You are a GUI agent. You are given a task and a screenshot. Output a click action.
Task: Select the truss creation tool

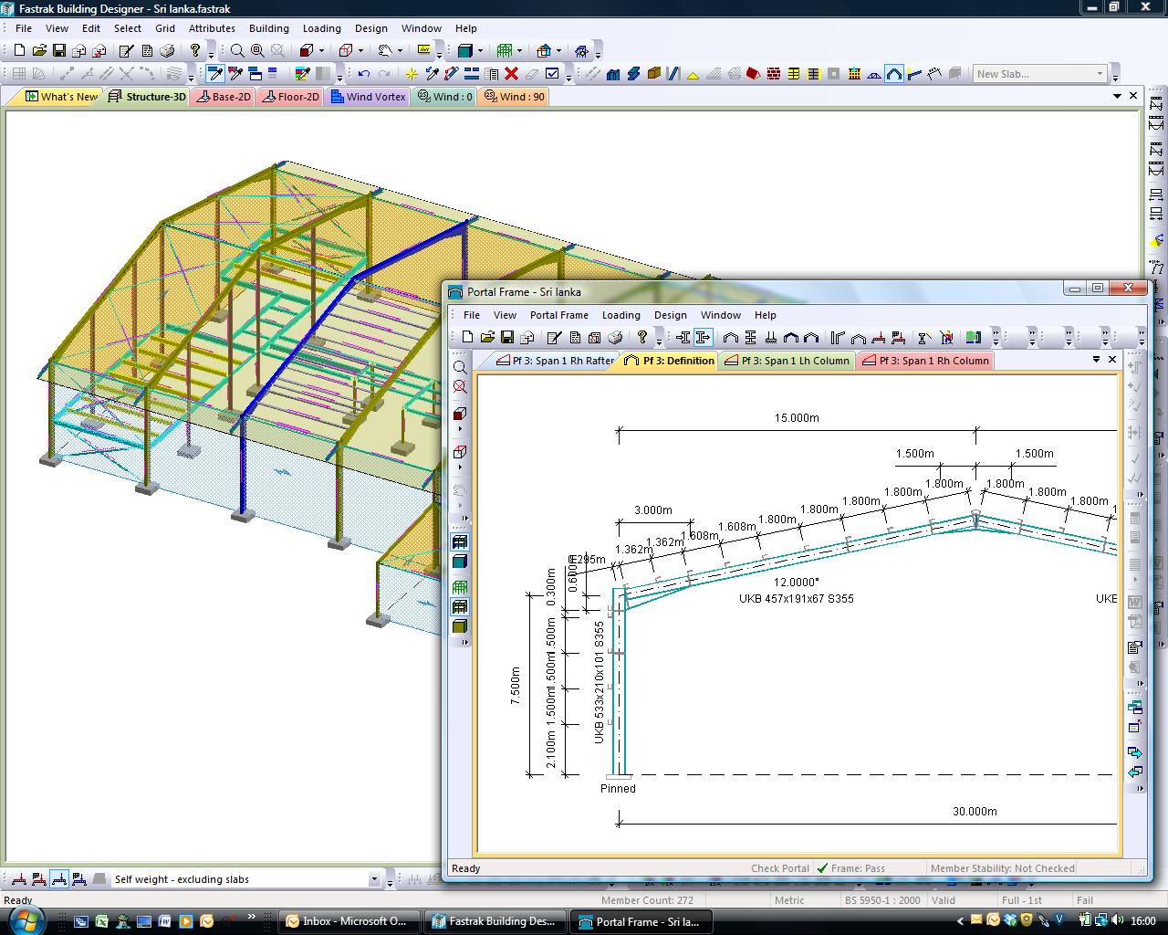tap(873, 73)
